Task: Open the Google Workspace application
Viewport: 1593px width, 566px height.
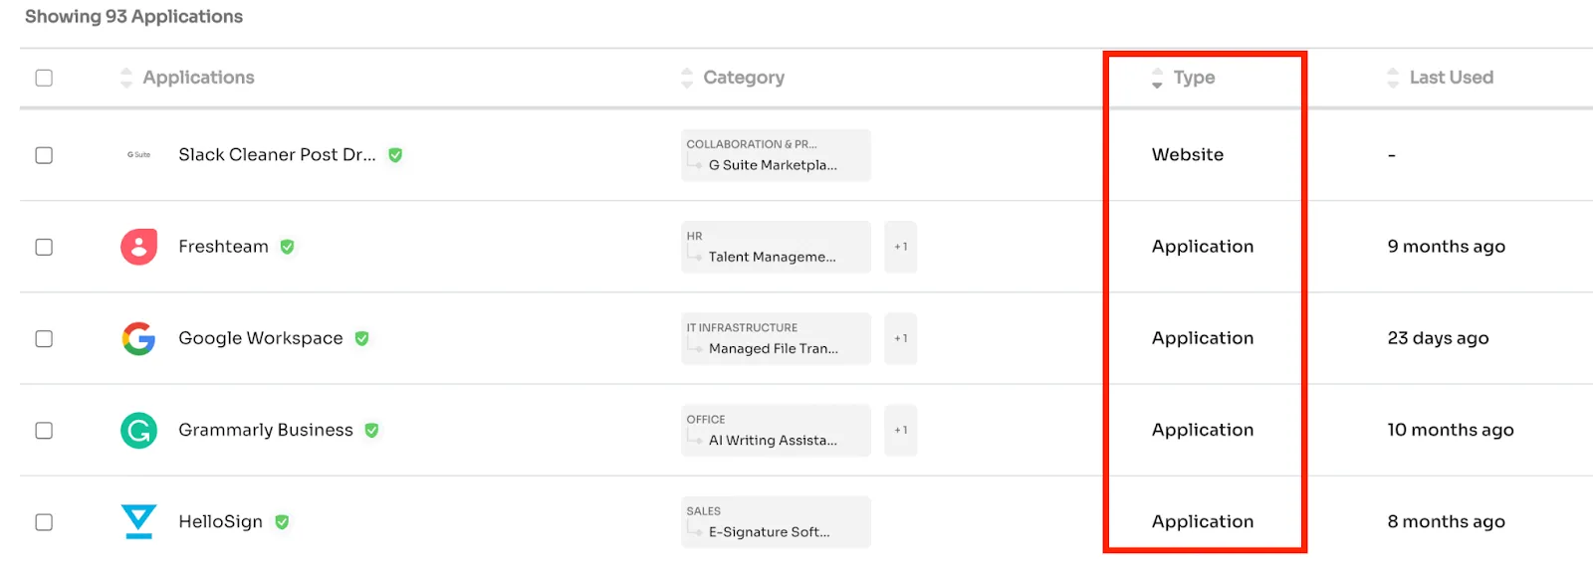Action: point(261,338)
